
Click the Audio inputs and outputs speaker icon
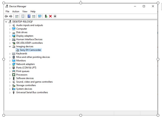click(x=14, y=25)
